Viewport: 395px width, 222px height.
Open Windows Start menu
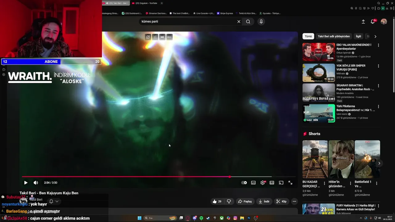(139, 218)
